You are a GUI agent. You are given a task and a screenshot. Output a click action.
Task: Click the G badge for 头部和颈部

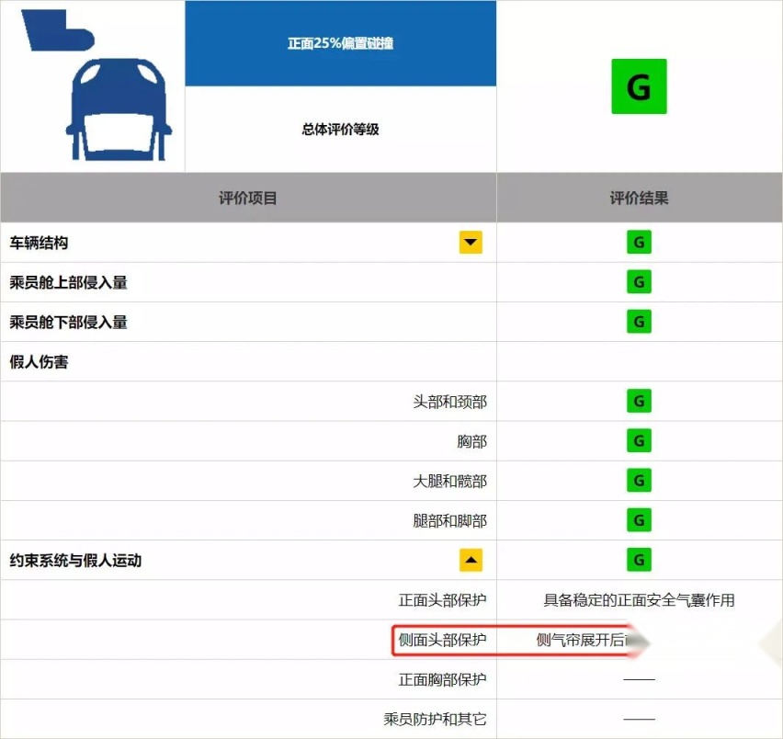639,401
